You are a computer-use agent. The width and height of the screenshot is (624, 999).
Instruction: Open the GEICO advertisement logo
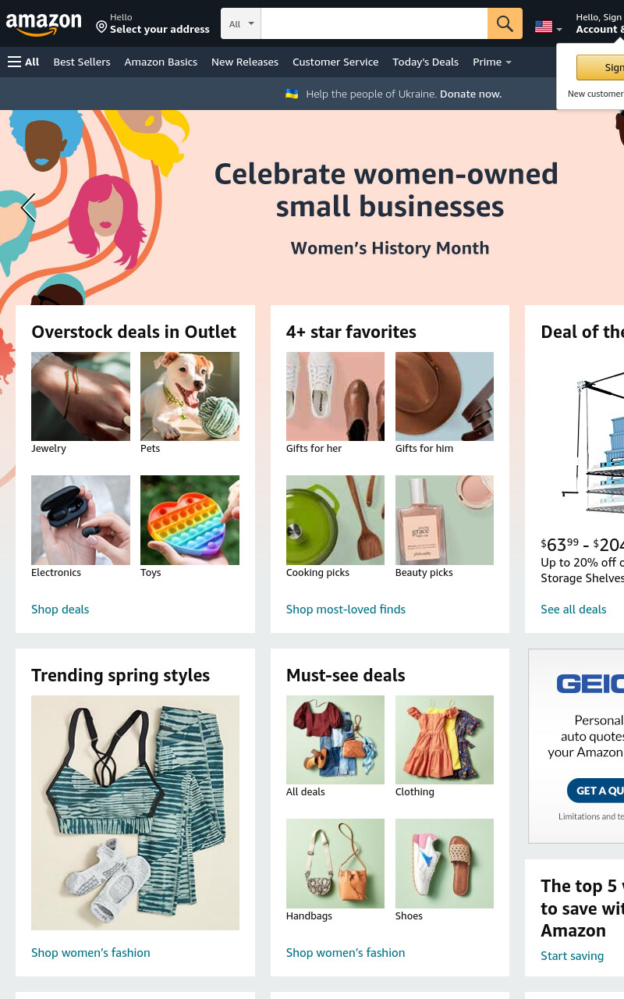click(590, 684)
